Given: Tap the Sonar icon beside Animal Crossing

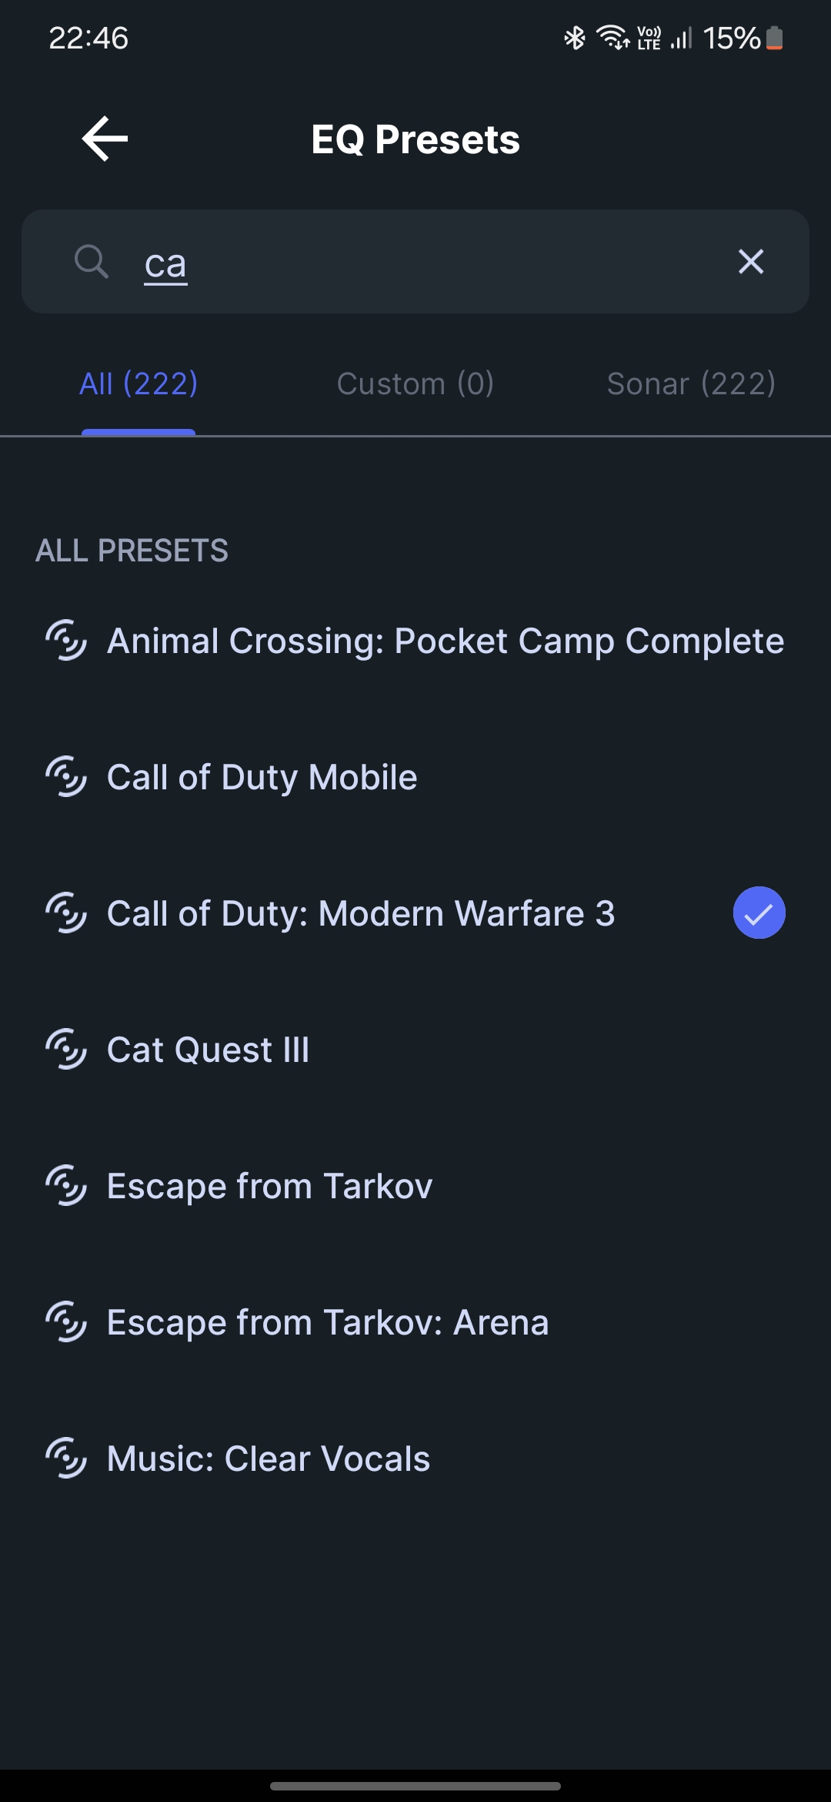Looking at the screenshot, I should click(x=65, y=641).
